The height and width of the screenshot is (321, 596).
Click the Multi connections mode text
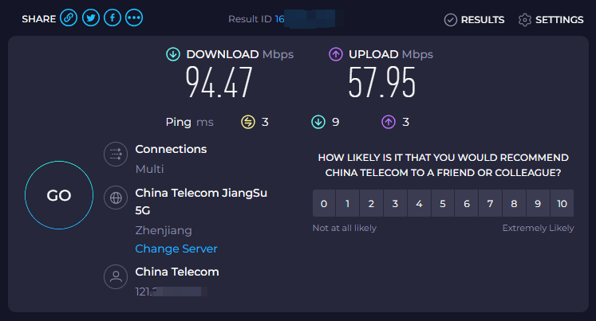[149, 169]
